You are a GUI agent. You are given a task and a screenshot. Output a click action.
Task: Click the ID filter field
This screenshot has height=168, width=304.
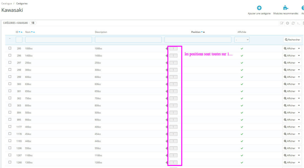pyautogui.click(x=19, y=40)
